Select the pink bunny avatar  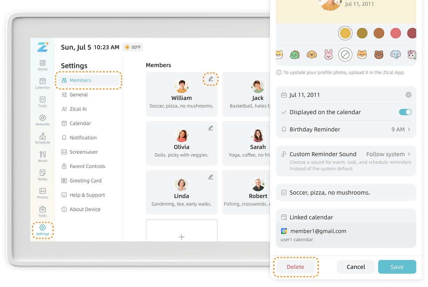click(x=328, y=55)
